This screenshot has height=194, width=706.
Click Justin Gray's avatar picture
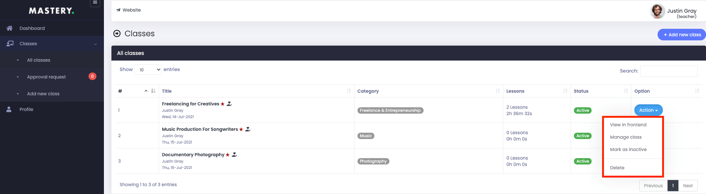pos(657,11)
